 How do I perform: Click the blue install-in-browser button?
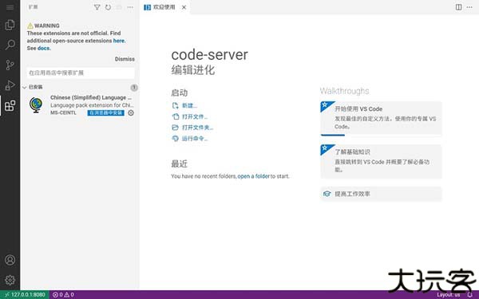coord(105,113)
